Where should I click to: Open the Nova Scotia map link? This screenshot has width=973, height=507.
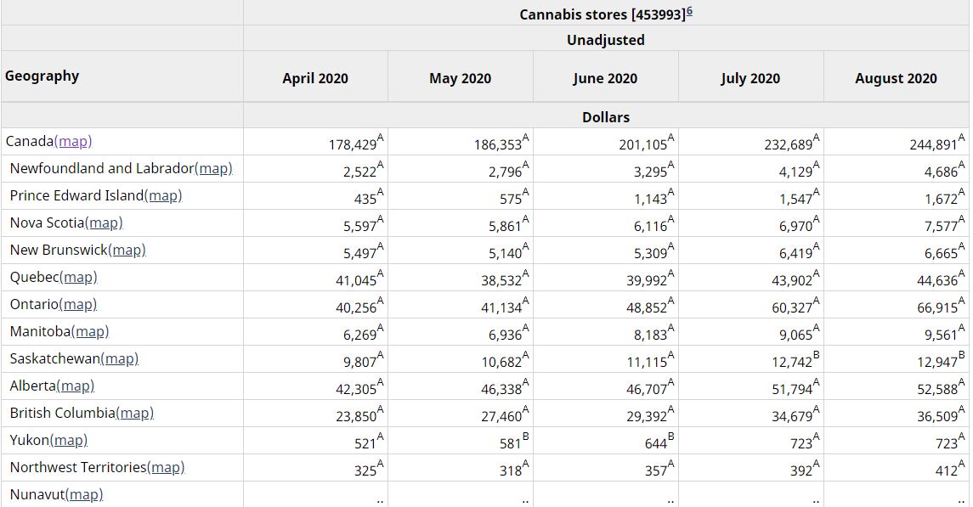104,223
